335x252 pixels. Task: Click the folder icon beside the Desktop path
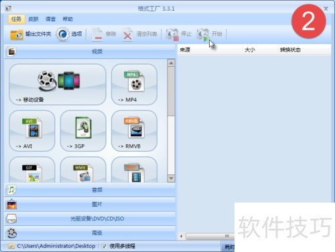[11, 246]
